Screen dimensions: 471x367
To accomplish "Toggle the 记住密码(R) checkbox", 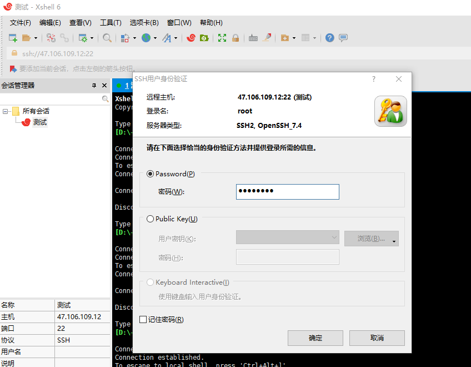I will click(x=143, y=320).
